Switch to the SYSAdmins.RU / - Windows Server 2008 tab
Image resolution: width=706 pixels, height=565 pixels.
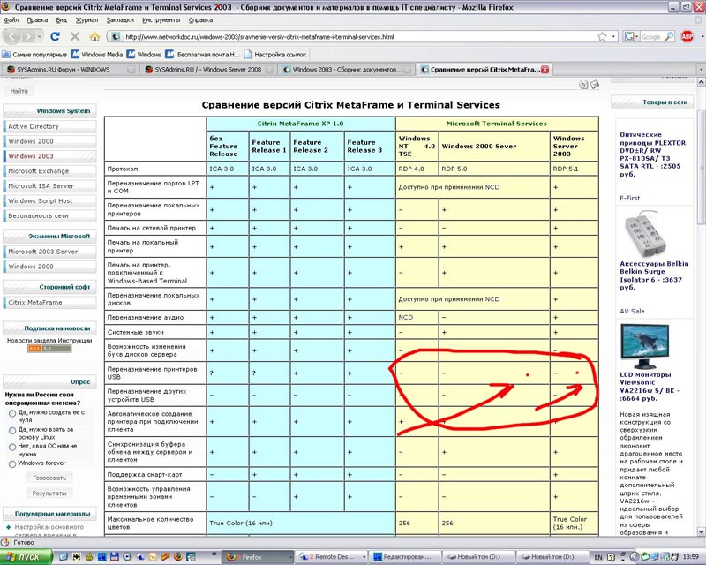click(208, 70)
